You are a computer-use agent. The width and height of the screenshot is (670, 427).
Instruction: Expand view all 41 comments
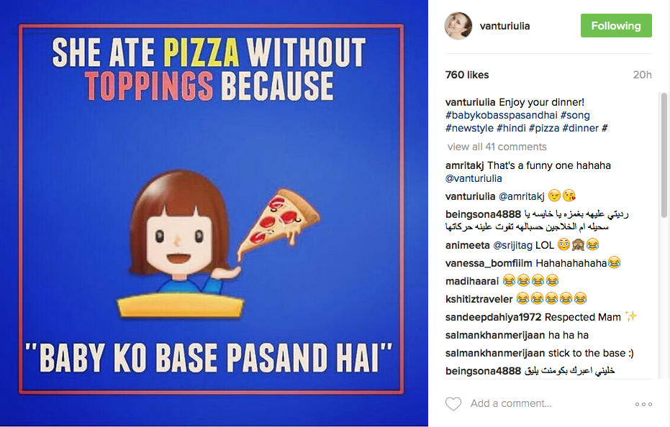click(x=497, y=147)
